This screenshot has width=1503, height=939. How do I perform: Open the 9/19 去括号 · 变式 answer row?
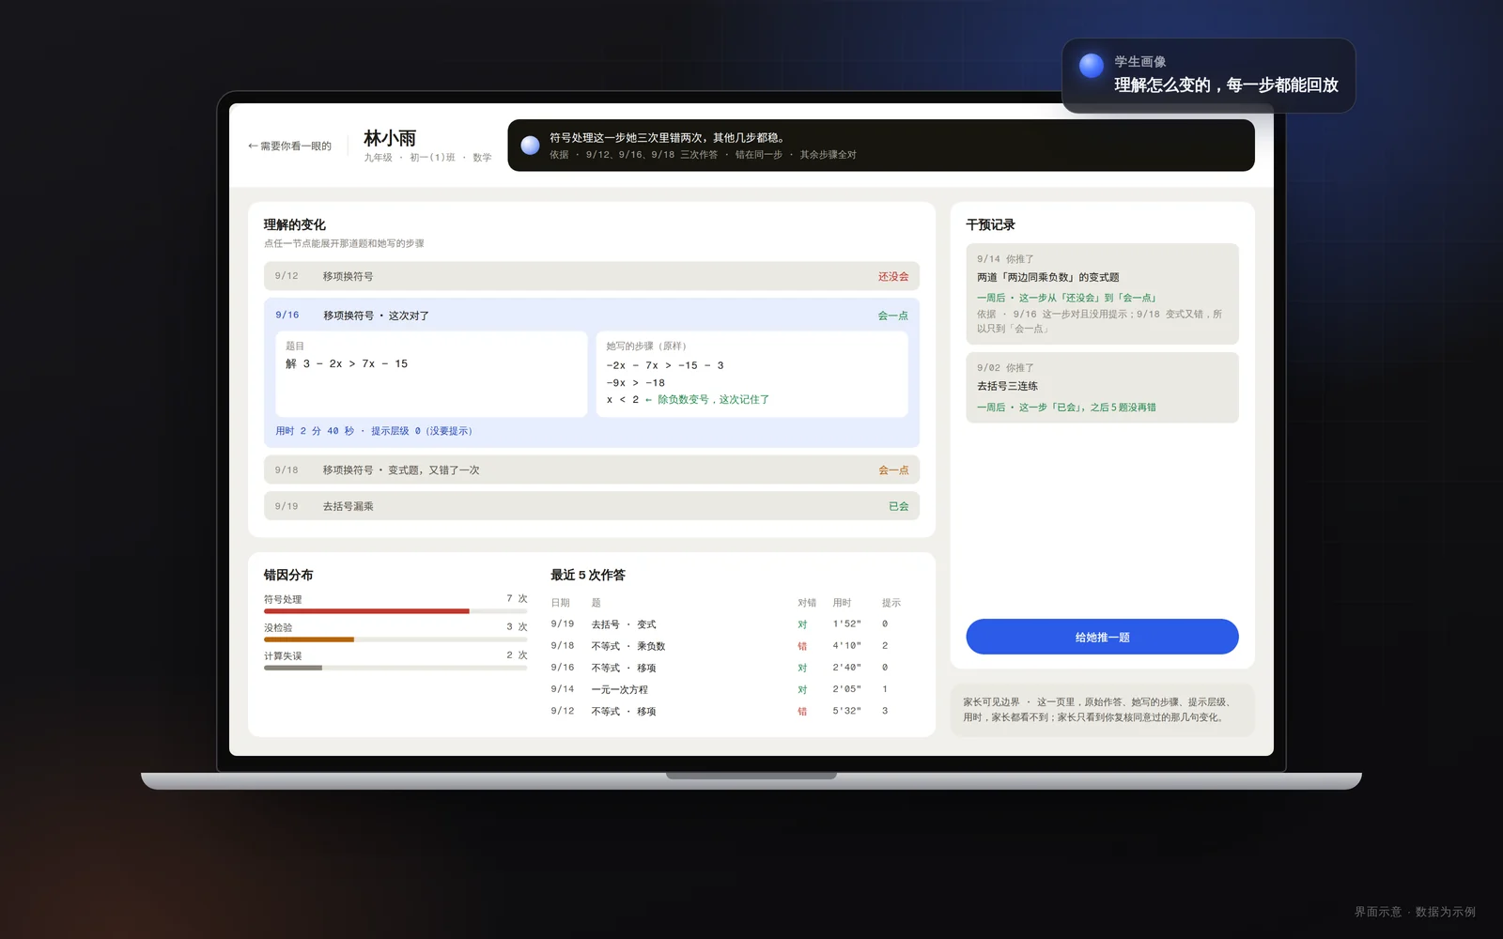(735, 624)
